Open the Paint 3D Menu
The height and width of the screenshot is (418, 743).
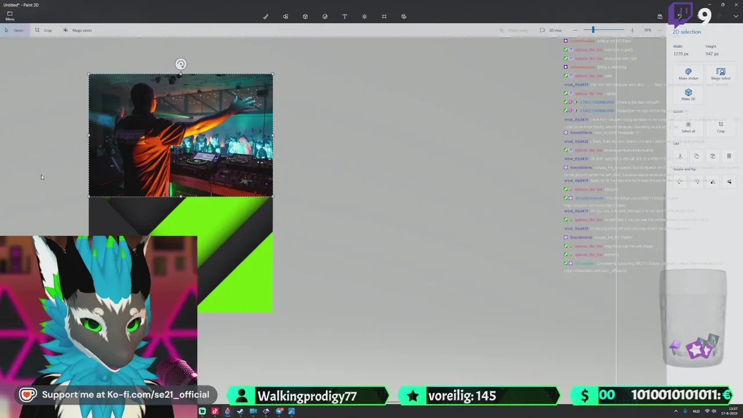coord(10,16)
